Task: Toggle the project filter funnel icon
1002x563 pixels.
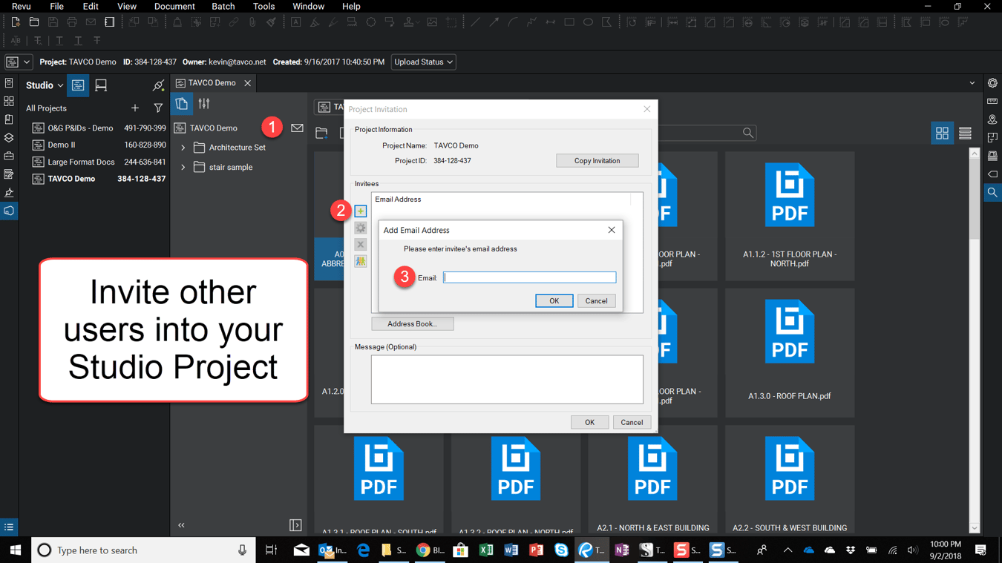Action: 158,108
